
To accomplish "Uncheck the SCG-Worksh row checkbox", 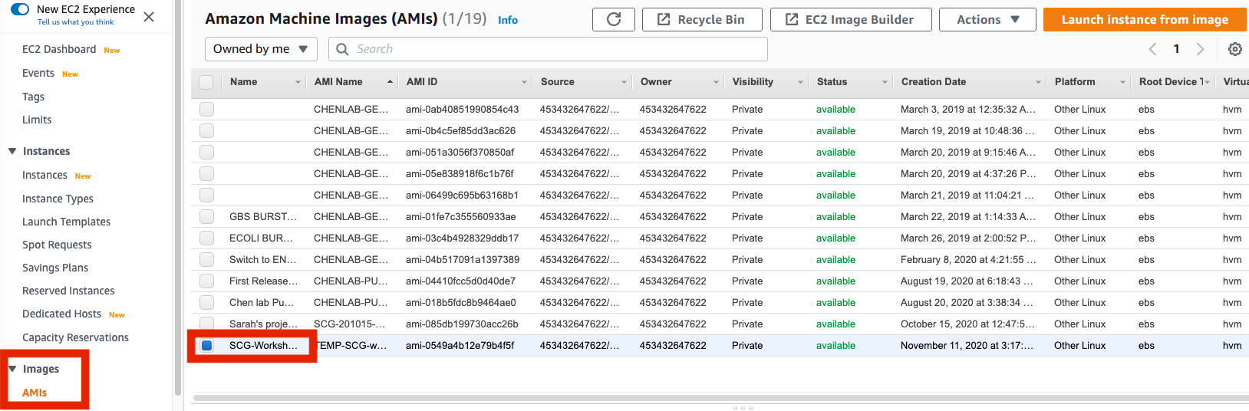I will [206, 345].
